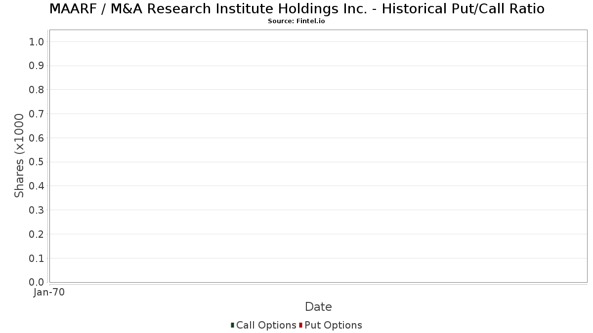Screen dimensions: 593x333
Task: Click the Date x-axis title
Action: (x=318, y=307)
